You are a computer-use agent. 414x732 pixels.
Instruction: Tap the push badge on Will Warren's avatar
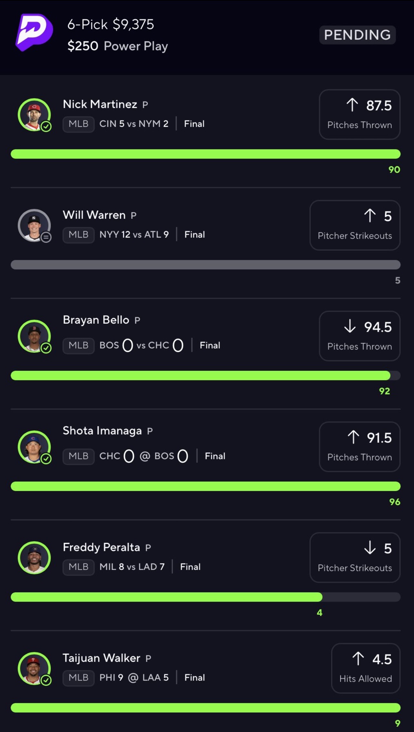pyautogui.click(x=46, y=237)
